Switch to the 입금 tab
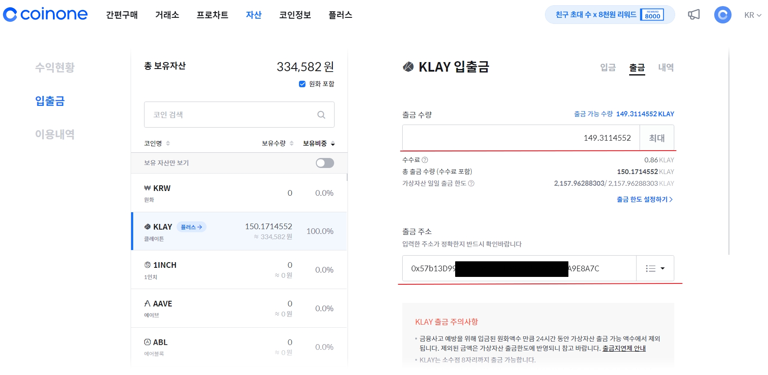This screenshot has height=375, width=768. (608, 67)
